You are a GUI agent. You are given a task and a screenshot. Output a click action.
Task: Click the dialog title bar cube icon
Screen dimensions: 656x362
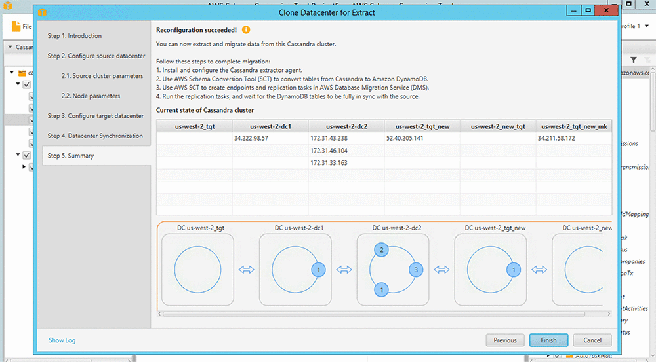click(42, 12)
